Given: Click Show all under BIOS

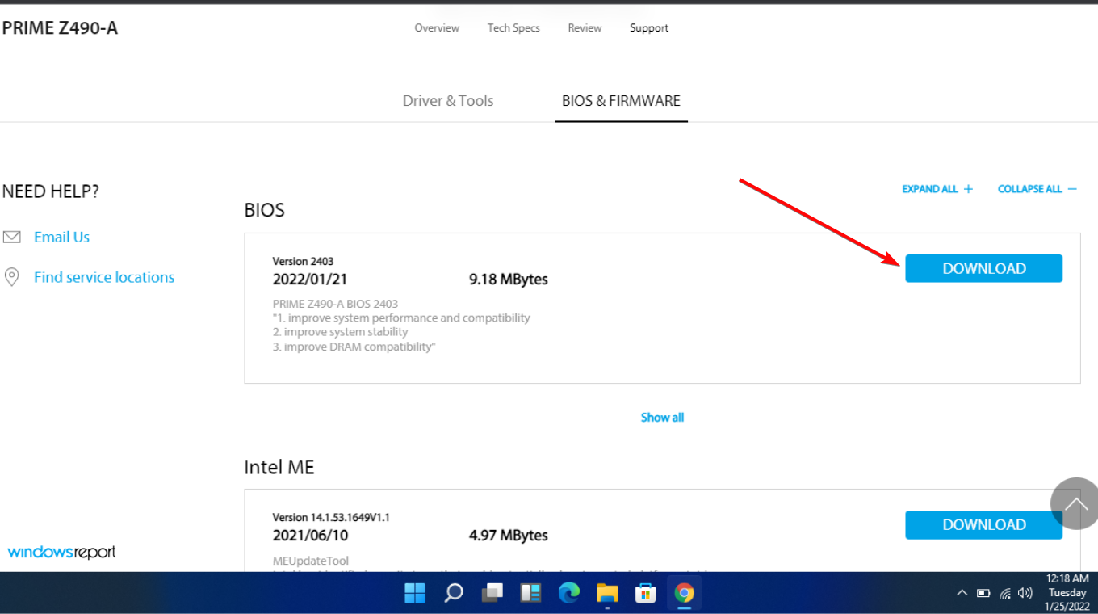Looking at the screenshot, I should coord(662,418).
